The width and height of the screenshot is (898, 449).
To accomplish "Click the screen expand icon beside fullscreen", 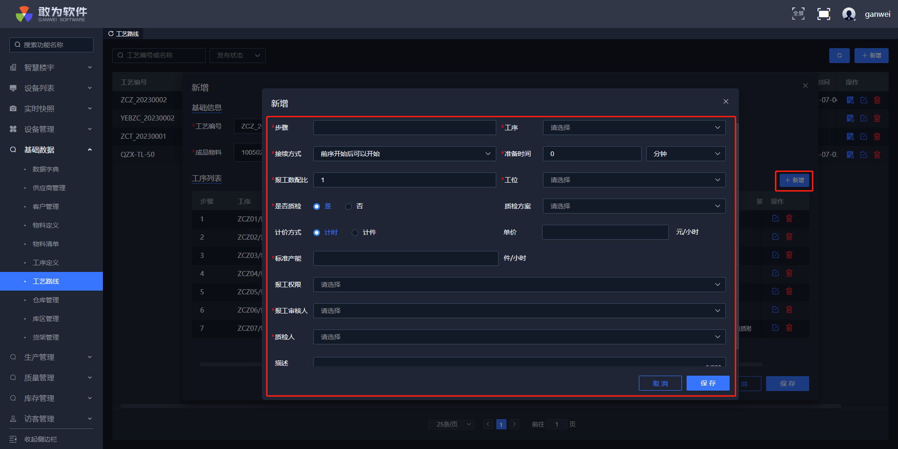I will (824, 14).
